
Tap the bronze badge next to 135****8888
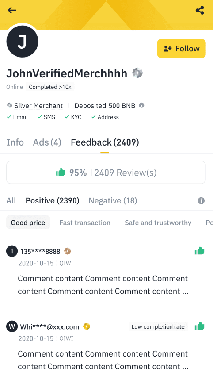(x=68, y=251)
